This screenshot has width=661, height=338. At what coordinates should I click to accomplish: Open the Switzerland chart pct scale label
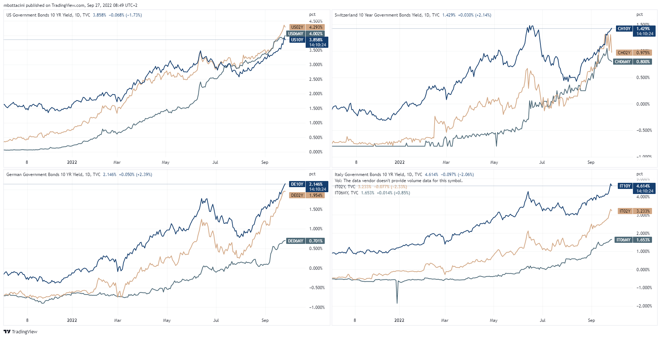639,15
